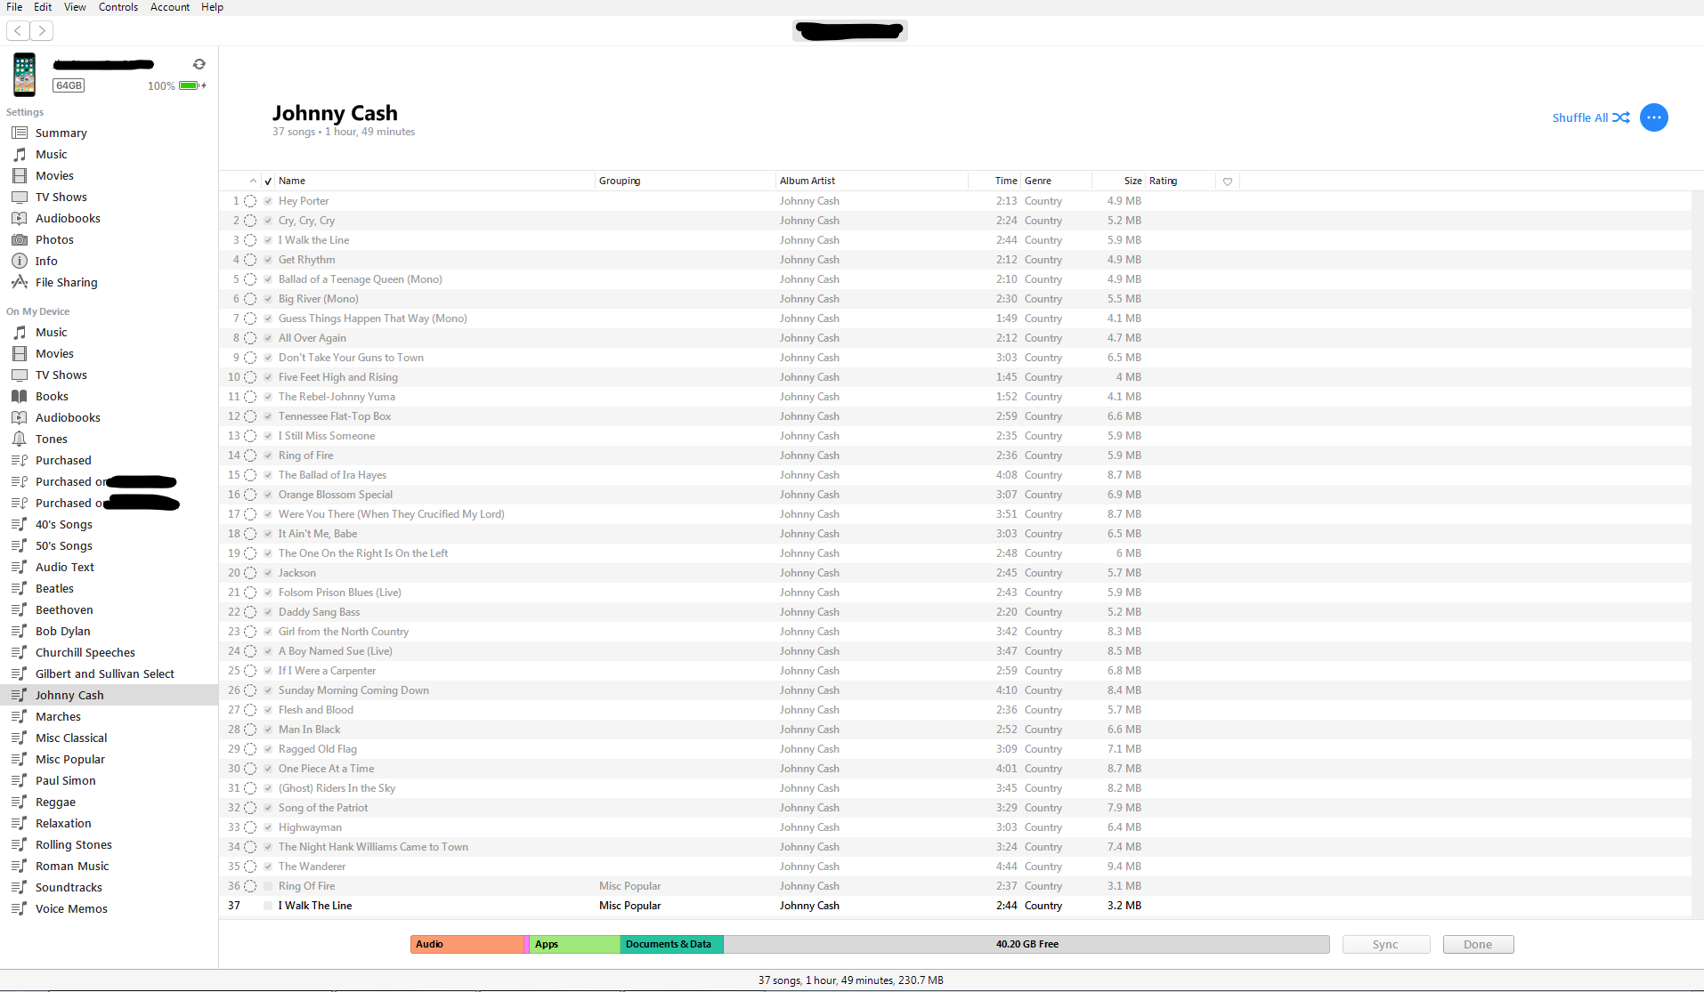Open the Bob Dylan playlist
This screenshot has width=1704, height=992.
click(109, 631)
